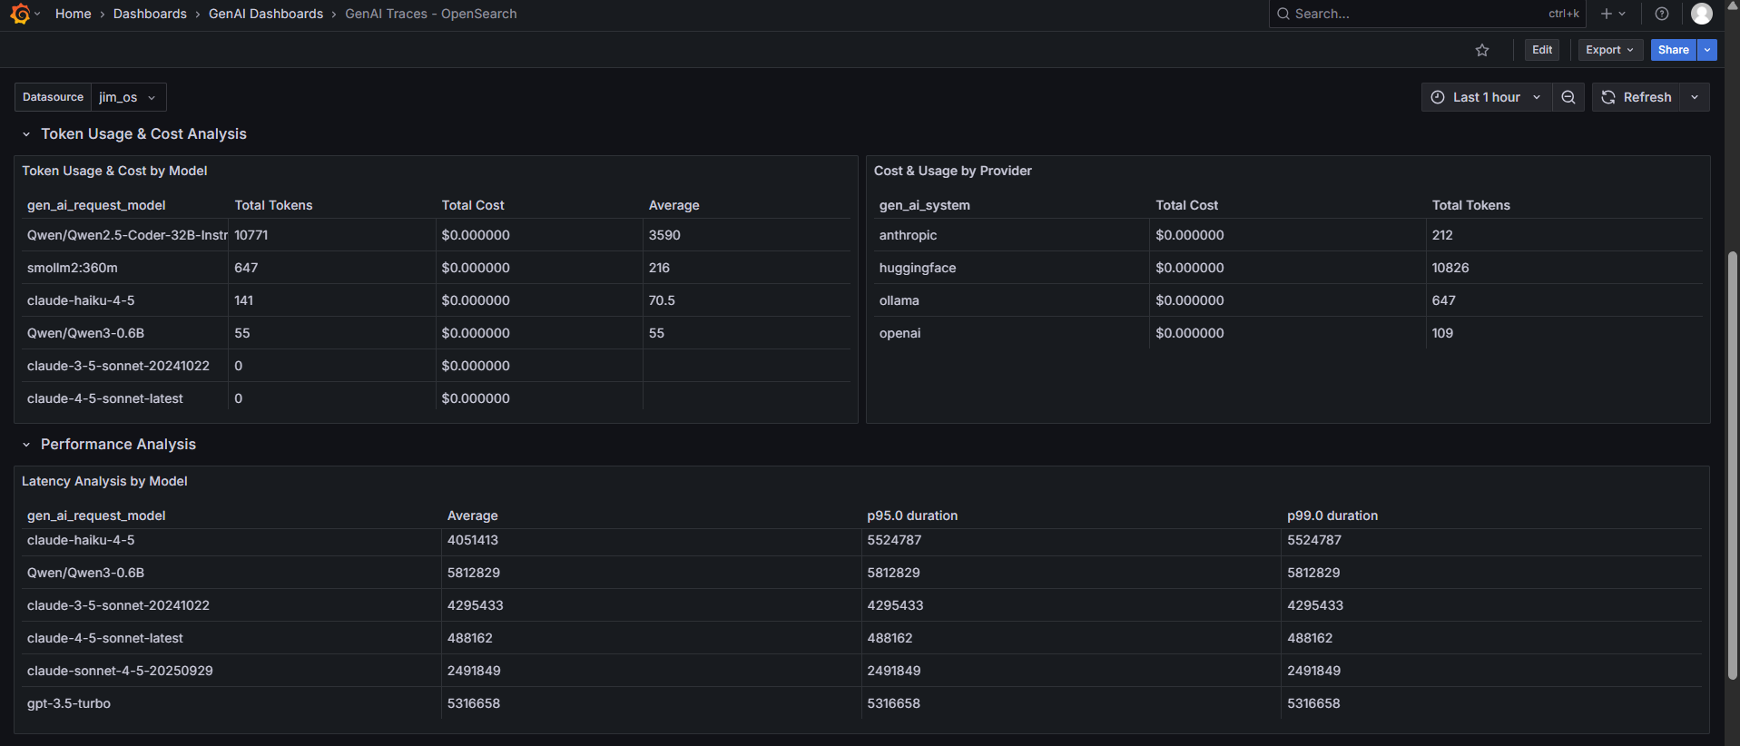
Task: Click the Grafana logo icon
Action: pyautogui.click(x=20, y=14)
